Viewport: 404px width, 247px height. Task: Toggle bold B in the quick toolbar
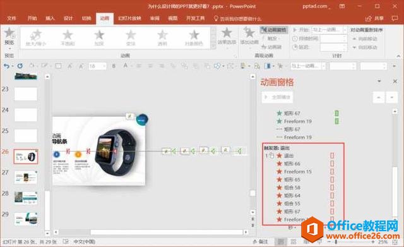click(x=114, y=66)
